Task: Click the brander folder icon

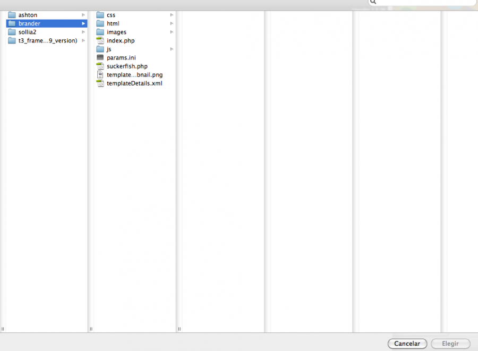Action: (x=12, y=23)
